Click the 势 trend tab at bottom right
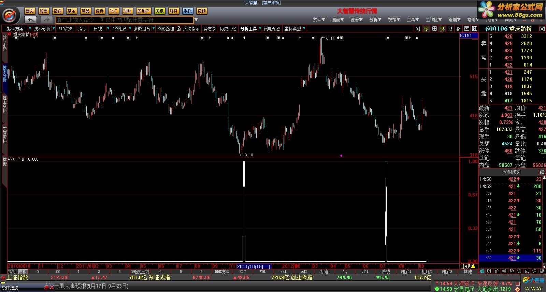 coord(512,272)
